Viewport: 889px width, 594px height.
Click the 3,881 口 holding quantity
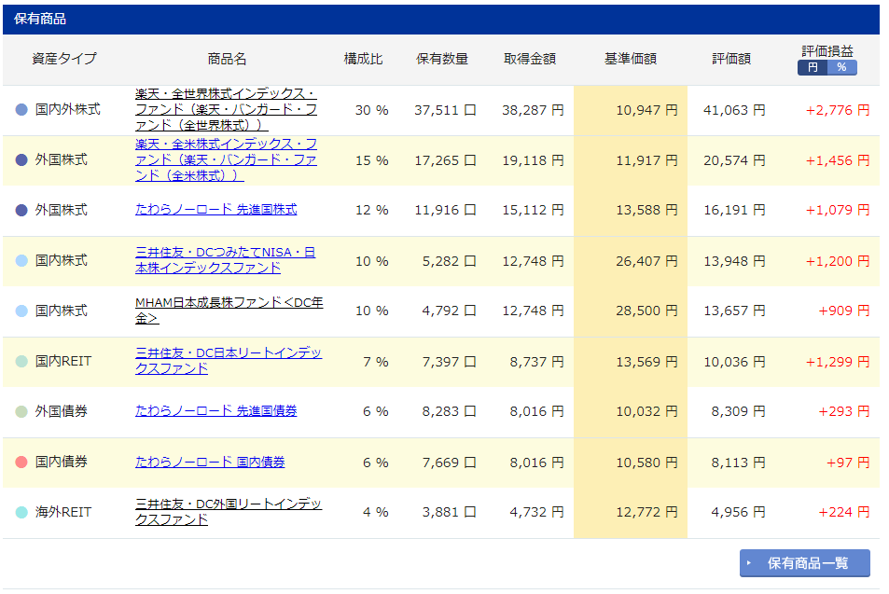(x=449, y=512)
